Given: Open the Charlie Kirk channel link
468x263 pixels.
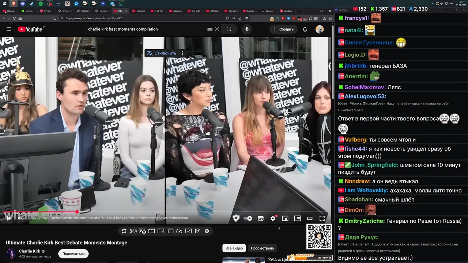Looking at the screenshot, I should click(x=30, y=251).
